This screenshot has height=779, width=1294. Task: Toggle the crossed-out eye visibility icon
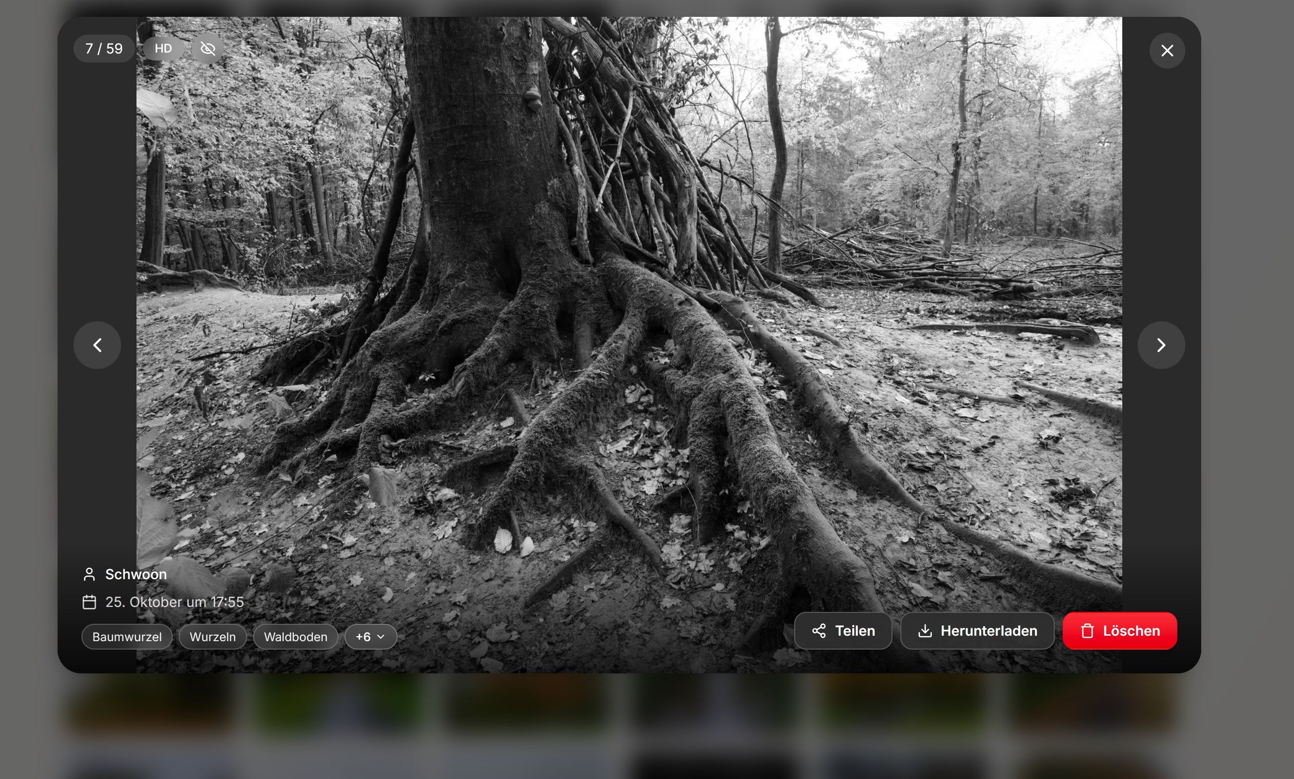[208, 49]
